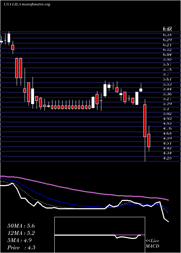Select the 5.44 price axis label
The height and width of the screenshot is (253, 181).
tap(167, 89)
